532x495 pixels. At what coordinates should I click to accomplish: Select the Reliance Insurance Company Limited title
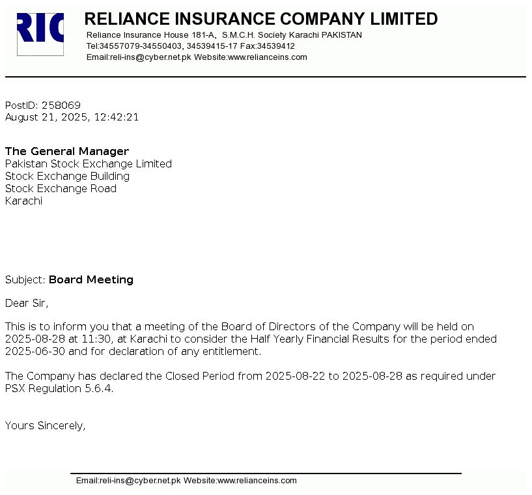click(x=261, y=19)
